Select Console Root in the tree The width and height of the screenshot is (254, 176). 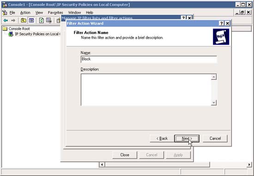click(19, 29)
